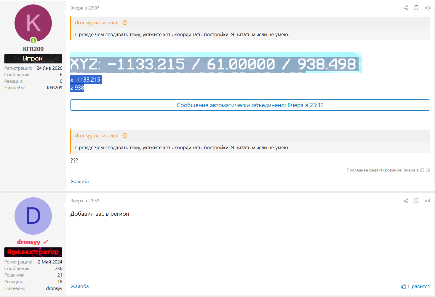The image size is (435, 297).
Task: Open KFR209's avatar profile
Action: coord(33,23)
